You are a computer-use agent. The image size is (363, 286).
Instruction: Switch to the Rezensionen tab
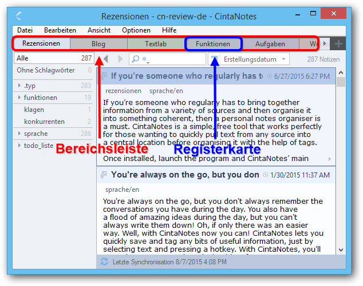tap(41, 43)
